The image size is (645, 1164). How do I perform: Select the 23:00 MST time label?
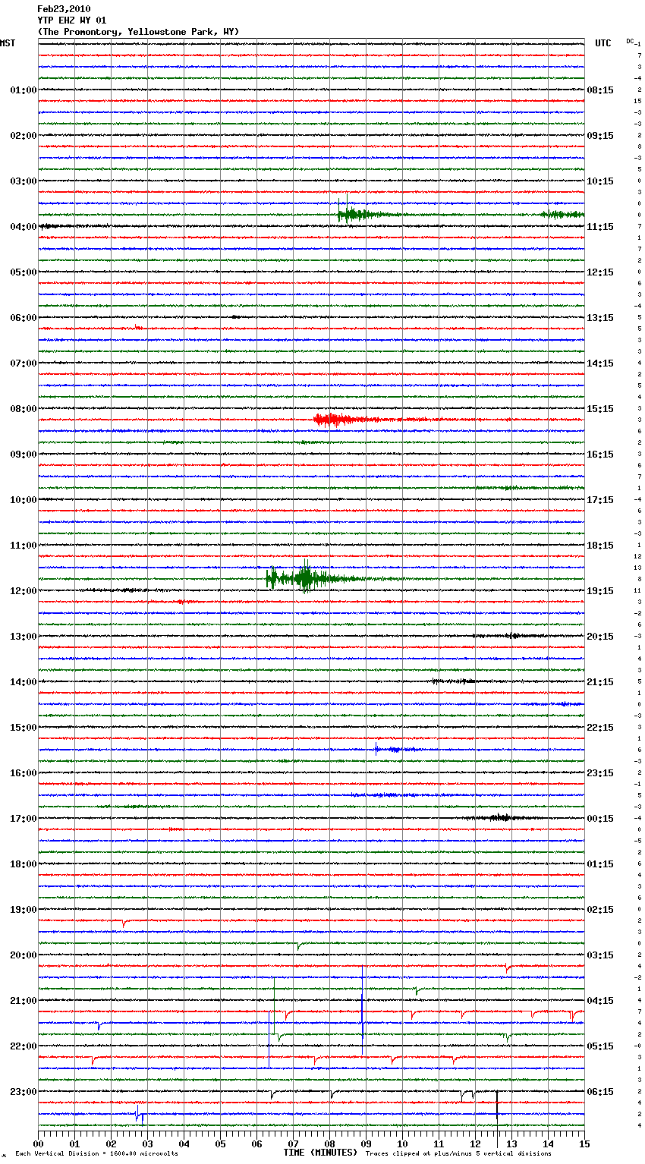pos(23,1092)
